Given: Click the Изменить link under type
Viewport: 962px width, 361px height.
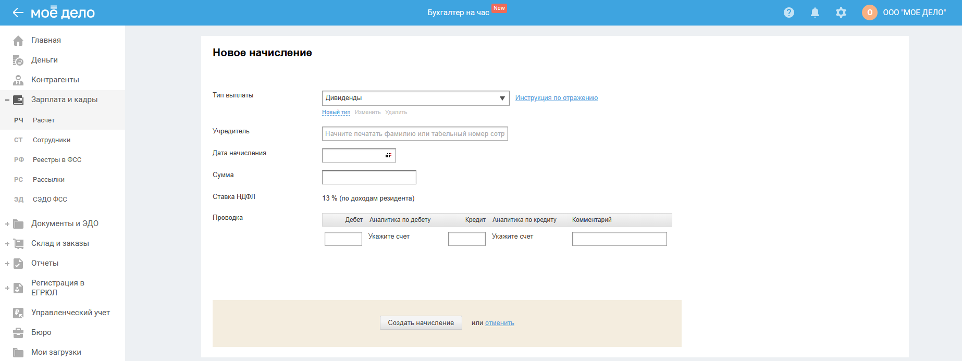Looking at the screenshot, I should click(368, 113).
